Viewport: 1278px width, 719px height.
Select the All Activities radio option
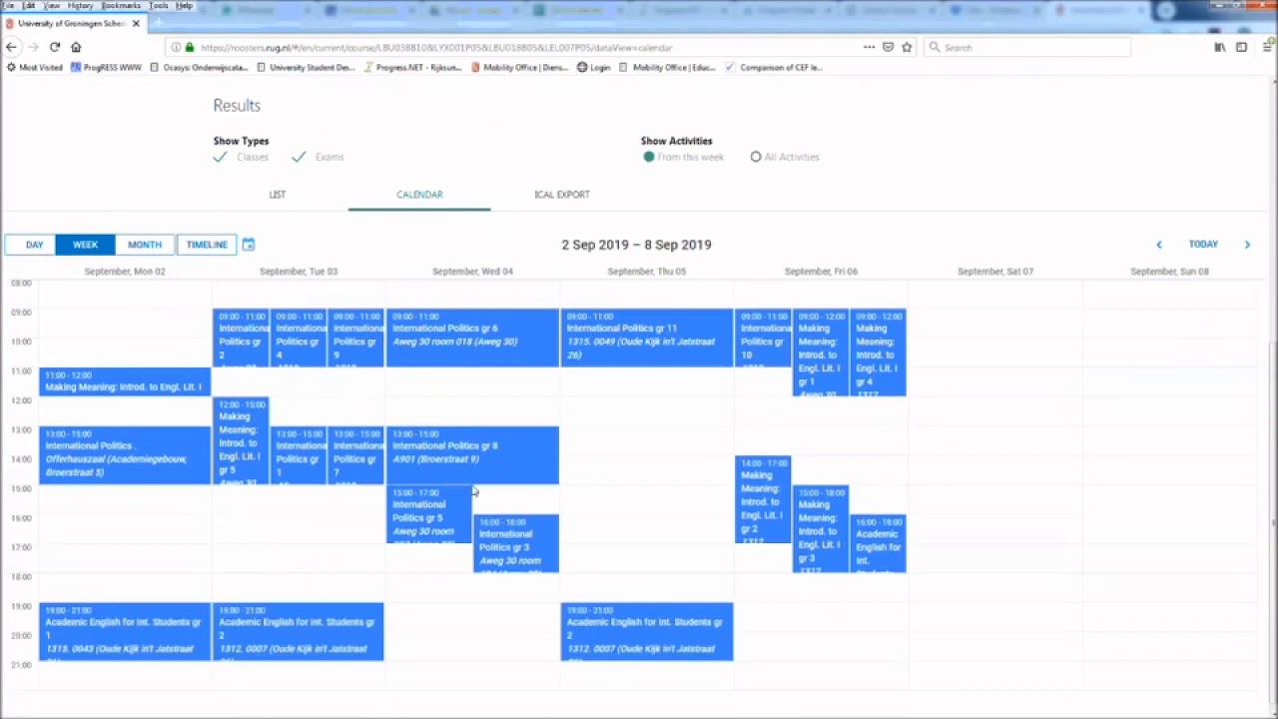tap(756, 157)
